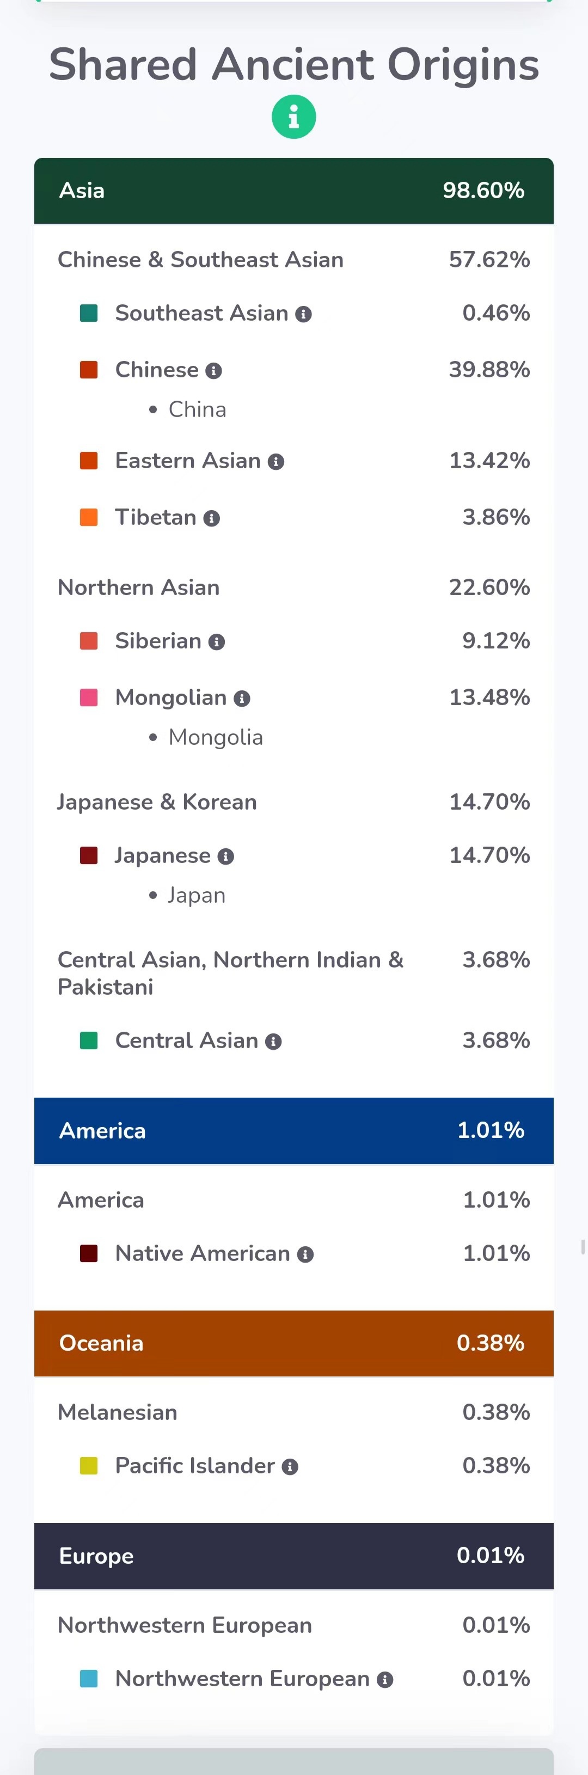588x1775 pixels.
Task: Click the Tibetan info icon
Action: tap(212, 518)
